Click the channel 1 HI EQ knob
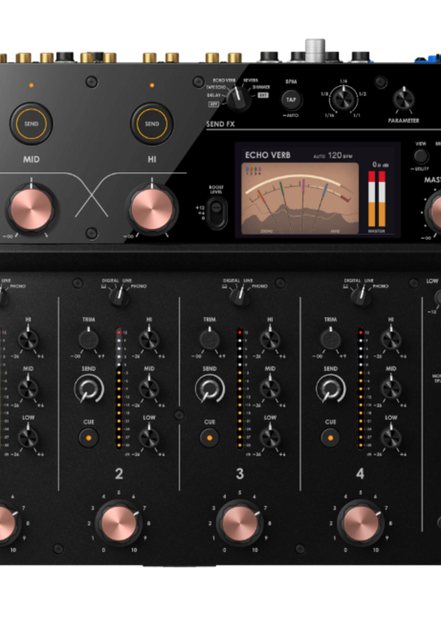441x618 pixels. click(x=28, y=339)
